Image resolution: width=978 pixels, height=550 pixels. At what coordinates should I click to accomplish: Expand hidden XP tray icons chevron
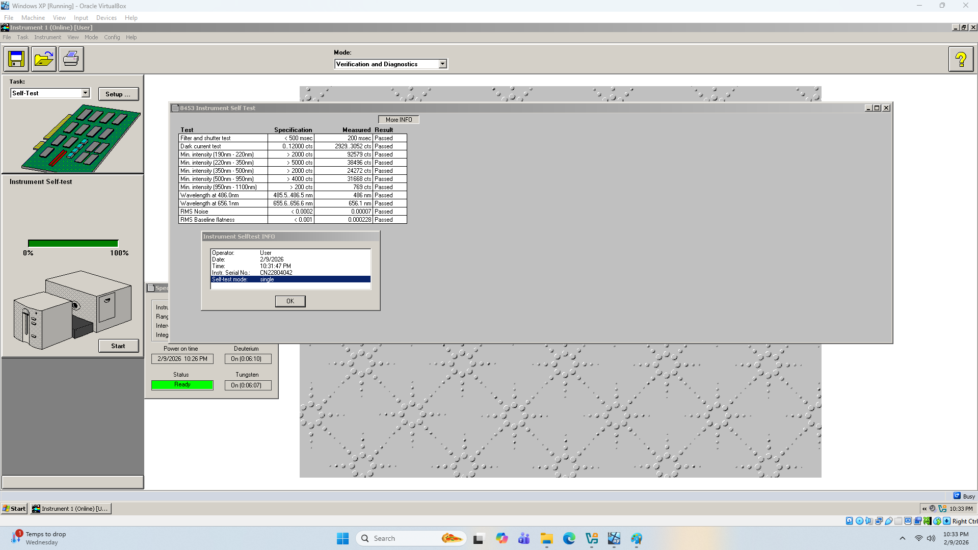point(924,509)
